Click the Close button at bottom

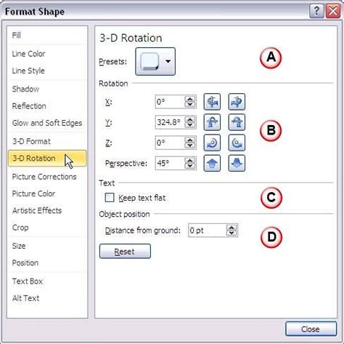coord(311,329)
